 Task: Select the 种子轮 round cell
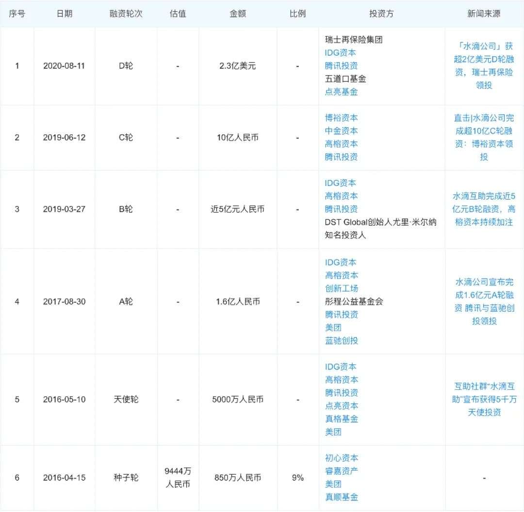point(126,478)
